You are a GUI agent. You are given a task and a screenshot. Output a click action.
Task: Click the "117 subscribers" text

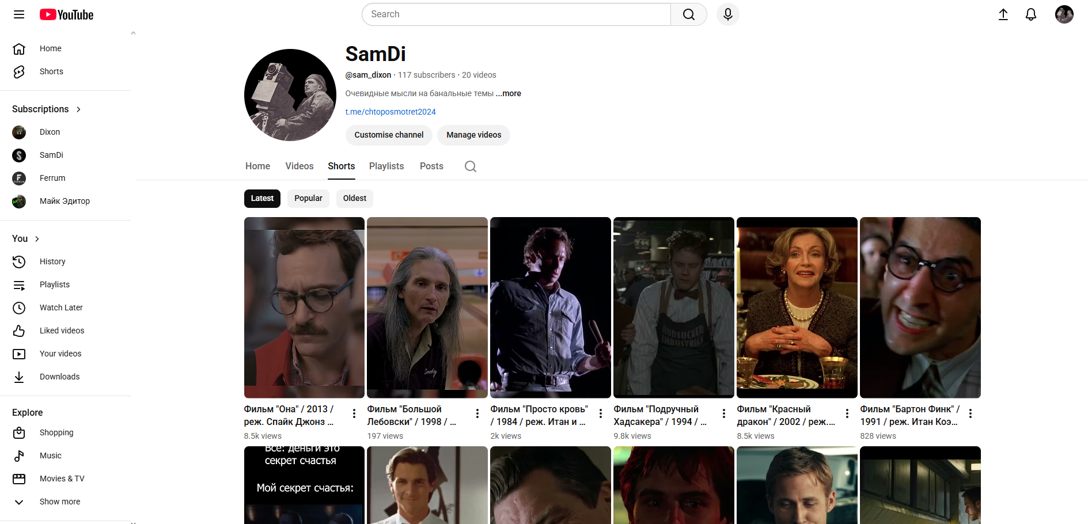coord(427,75)
